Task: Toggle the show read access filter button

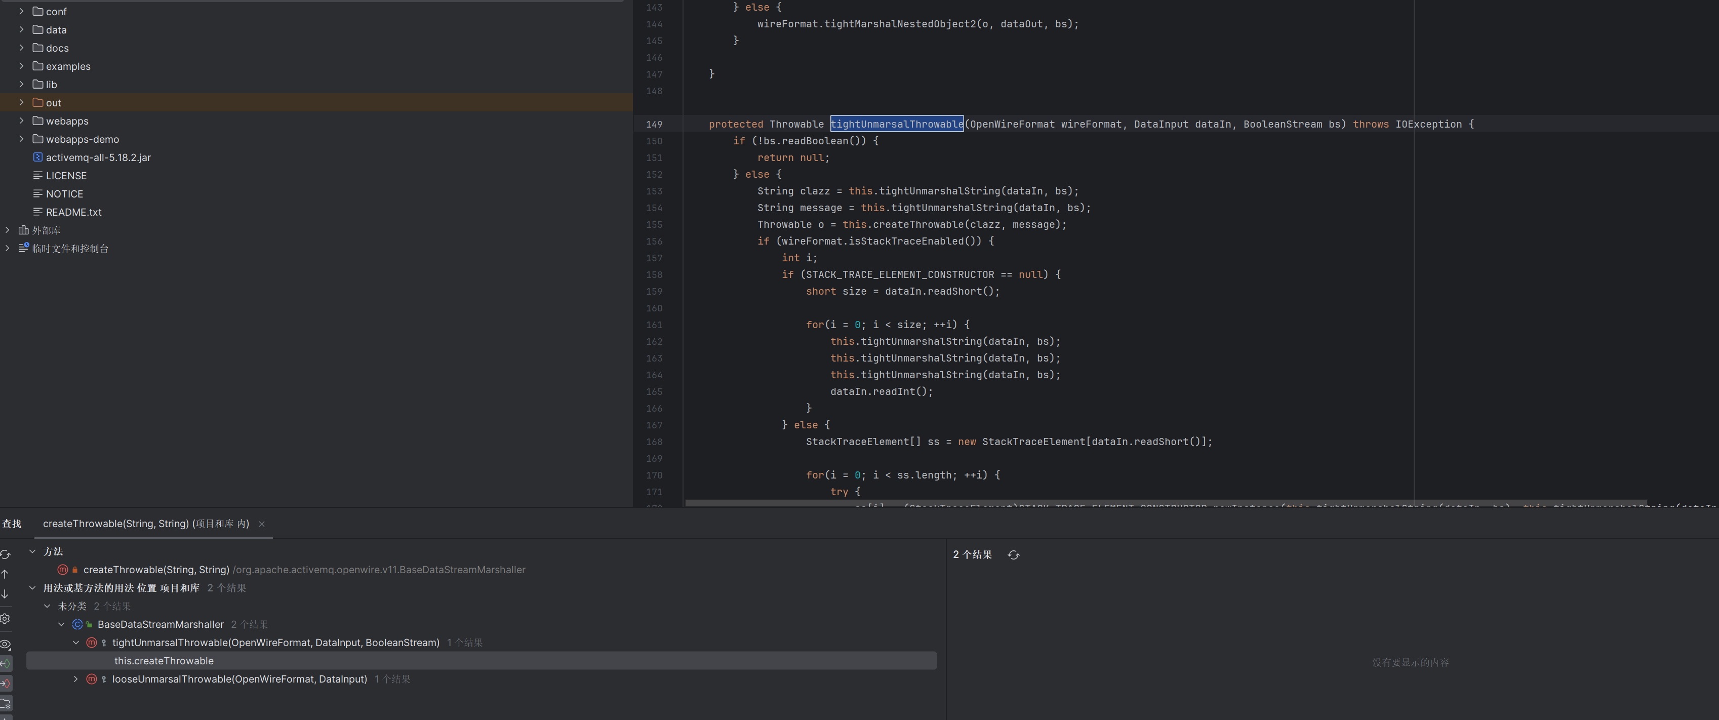Action: 6,664
